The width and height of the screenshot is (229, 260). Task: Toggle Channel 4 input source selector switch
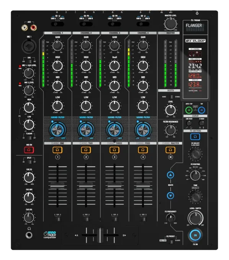(143, 24)
